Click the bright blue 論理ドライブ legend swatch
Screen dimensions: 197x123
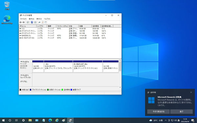[x=71, y=90]
